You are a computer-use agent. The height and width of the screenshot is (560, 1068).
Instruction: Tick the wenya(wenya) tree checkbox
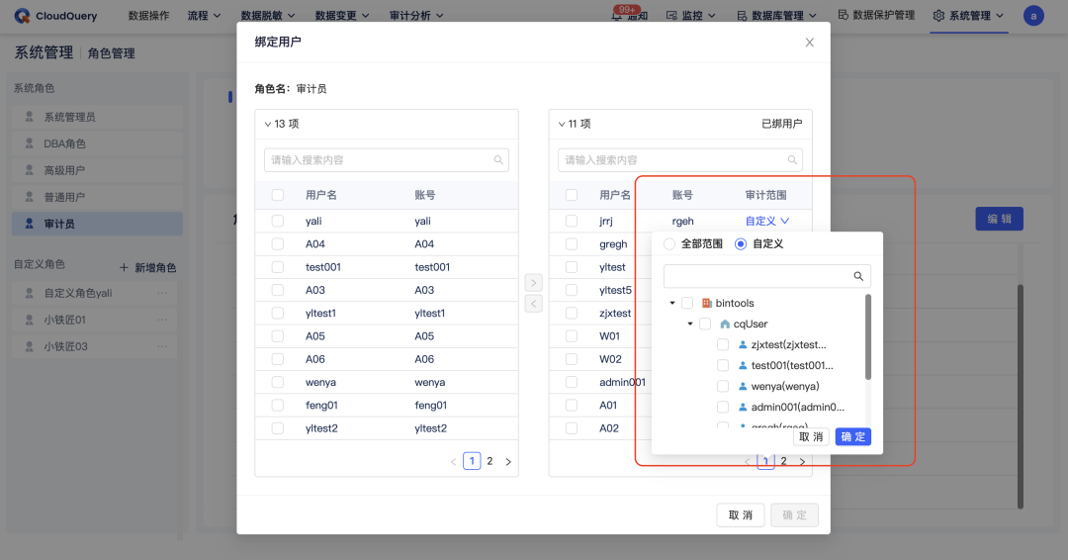tap(723, 386)
